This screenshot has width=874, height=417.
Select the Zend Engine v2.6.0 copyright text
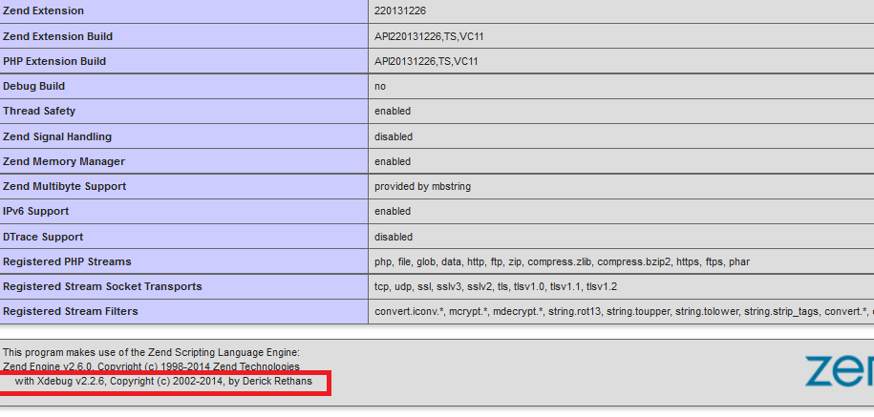click(151, 366)
